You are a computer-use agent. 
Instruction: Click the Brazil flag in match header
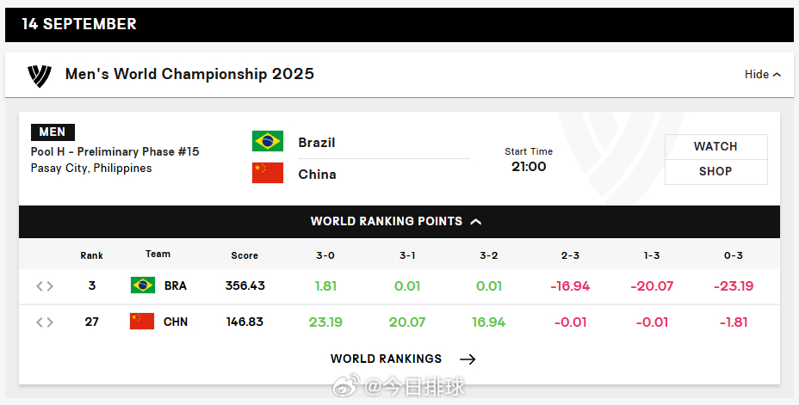point(268,141)
